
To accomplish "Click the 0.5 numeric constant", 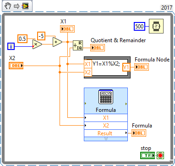I will point(22,39).
